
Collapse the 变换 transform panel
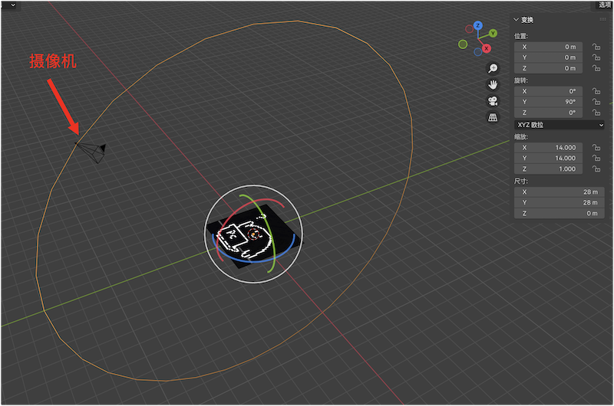pos(516,20)
